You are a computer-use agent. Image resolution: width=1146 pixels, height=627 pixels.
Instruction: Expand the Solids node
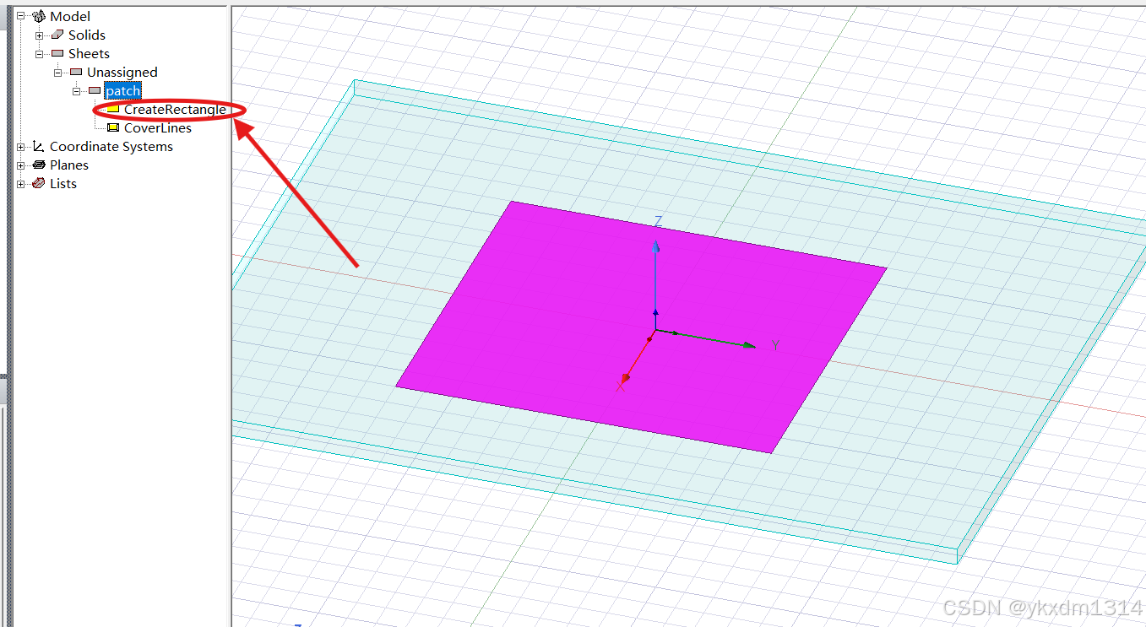39,35
